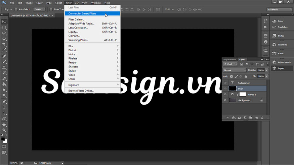Toggle Quick Mask mode icon
The image size is (294, 165).
[4, 147]
